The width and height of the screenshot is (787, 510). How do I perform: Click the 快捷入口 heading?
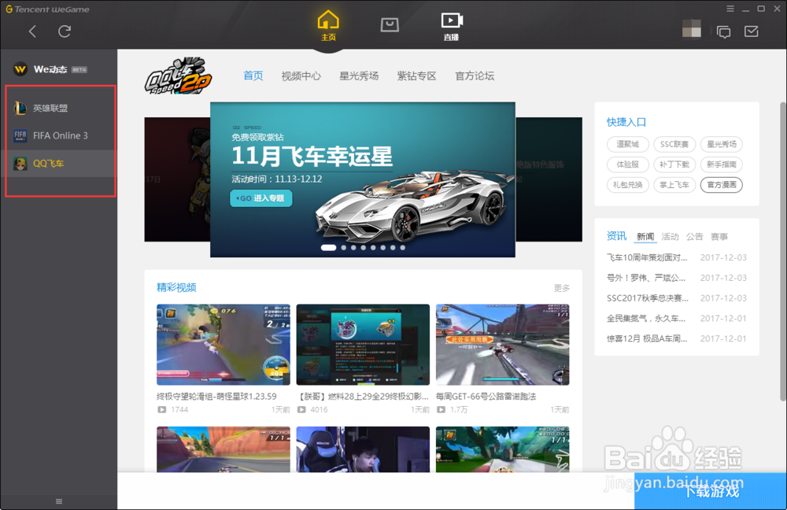click(x=626, y=122)
